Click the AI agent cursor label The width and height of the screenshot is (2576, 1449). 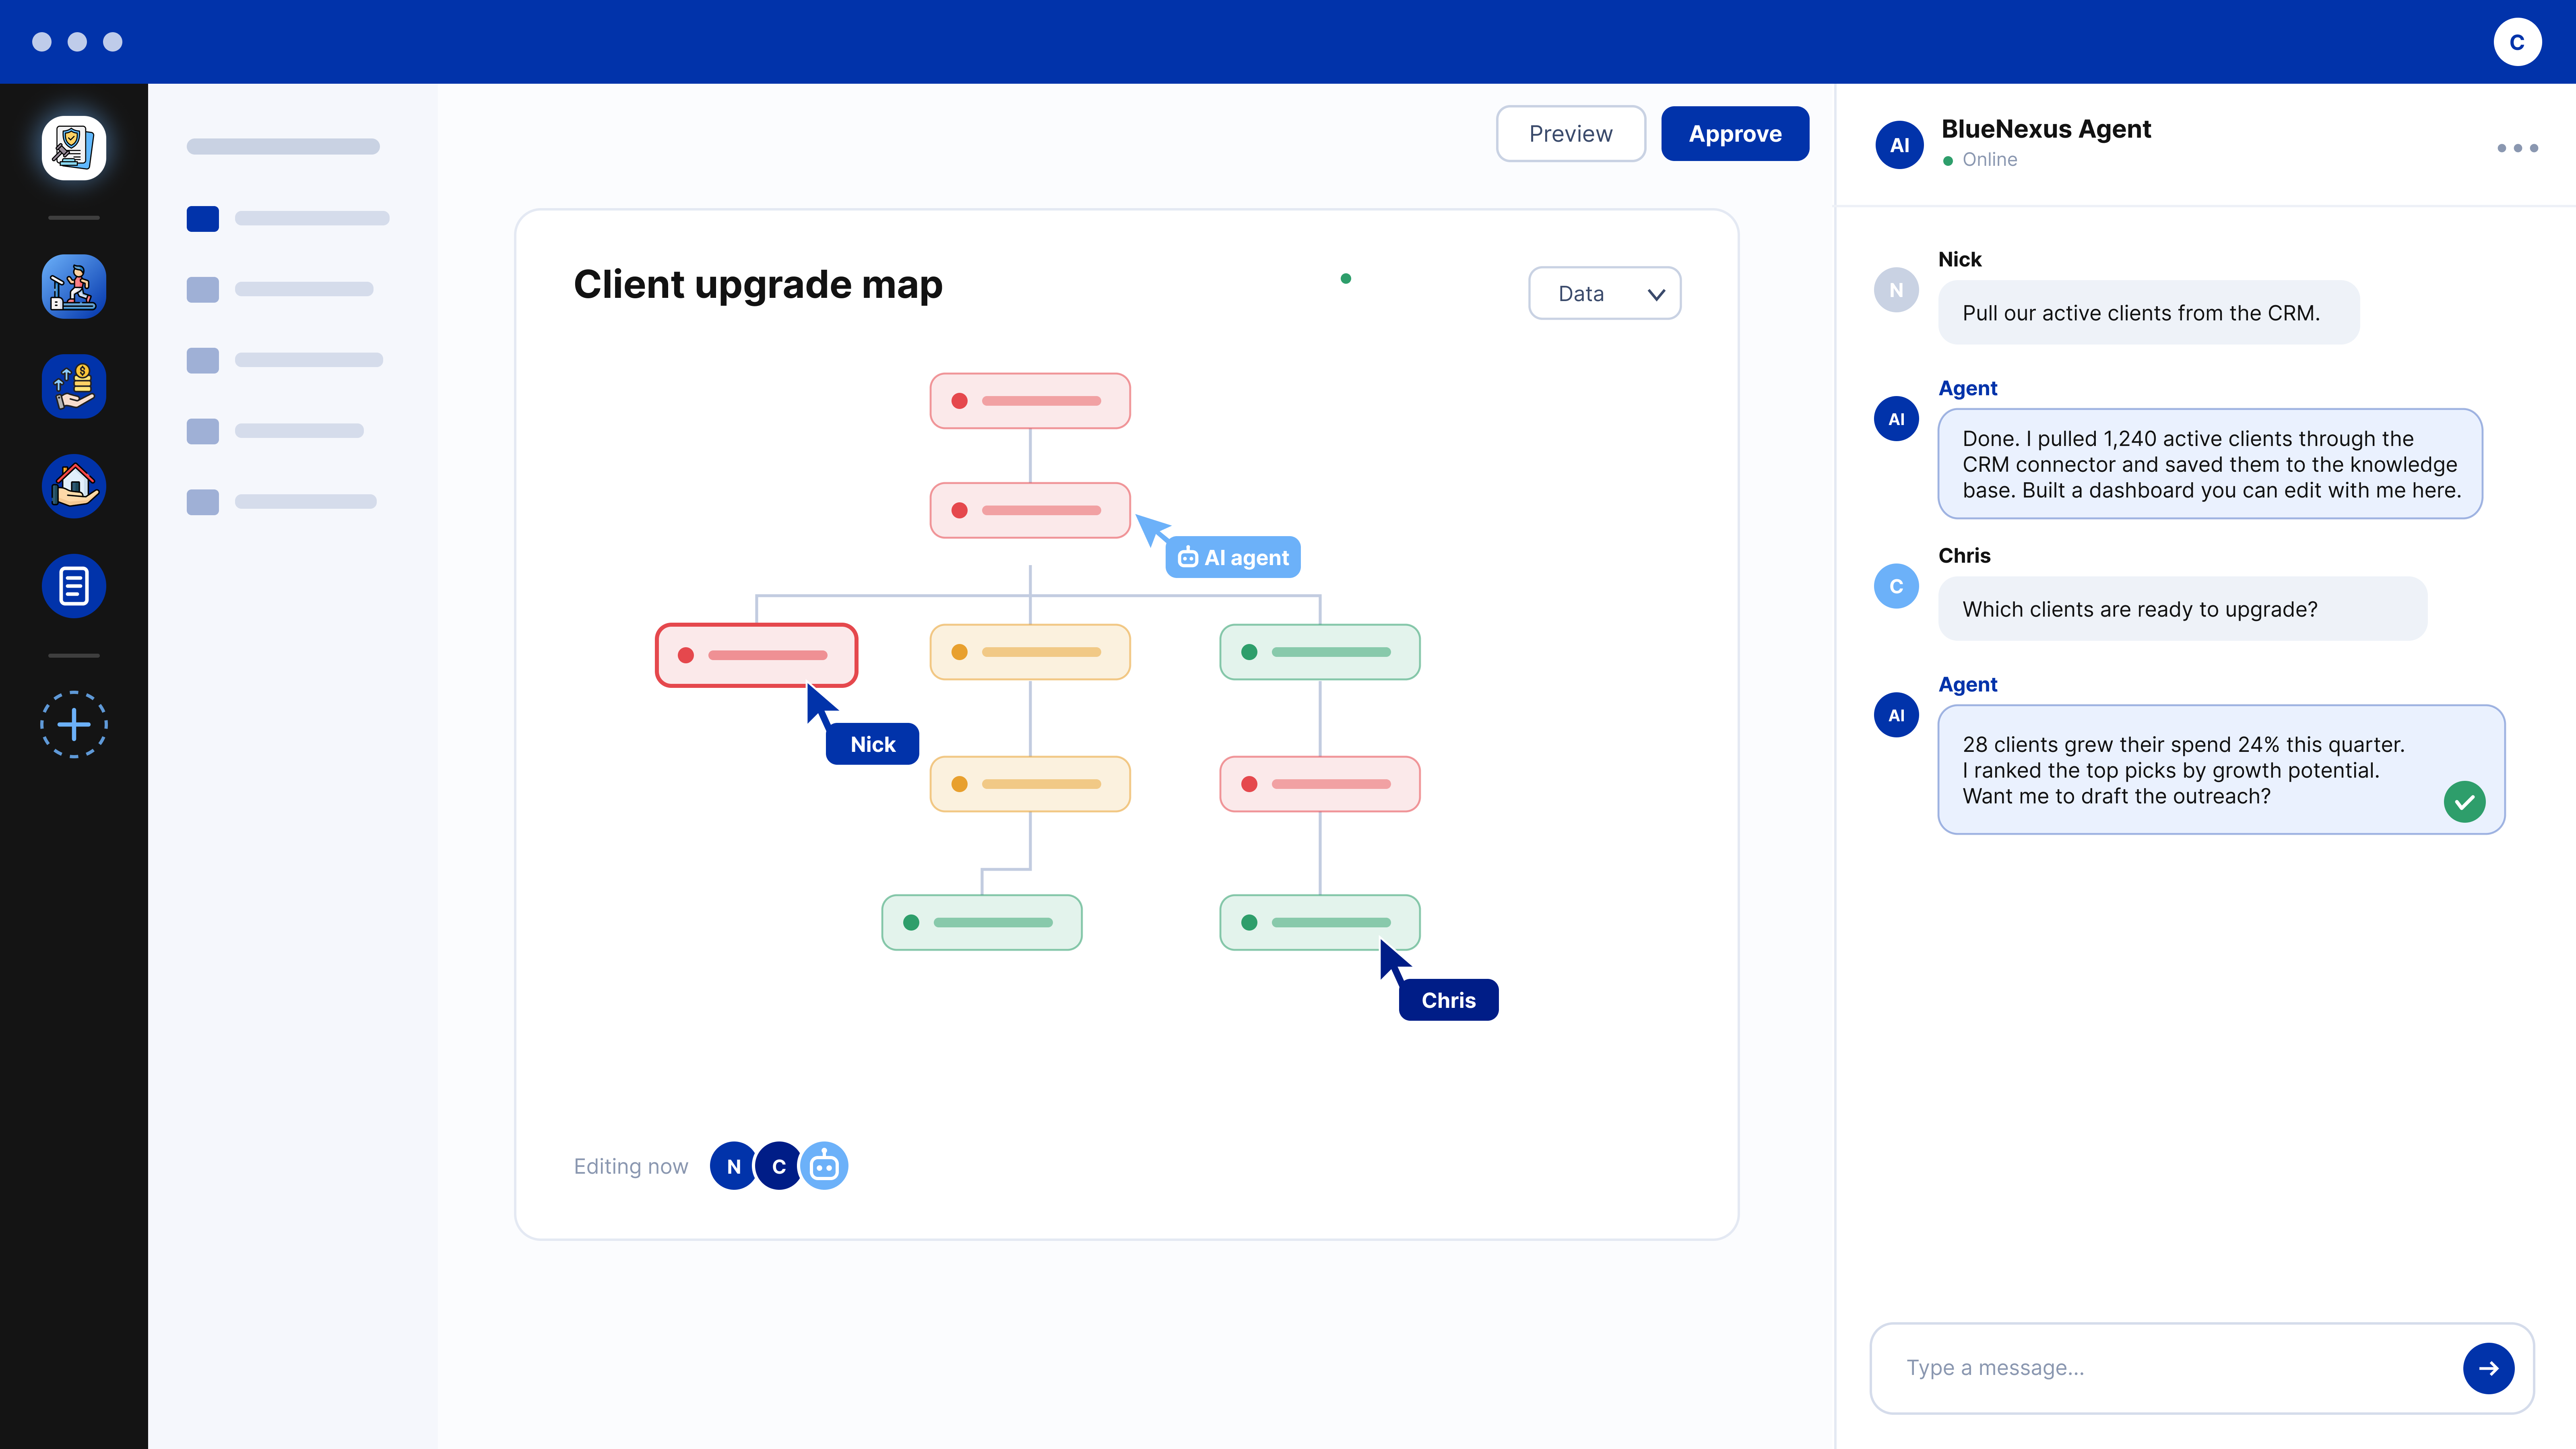click(1233, 557)
